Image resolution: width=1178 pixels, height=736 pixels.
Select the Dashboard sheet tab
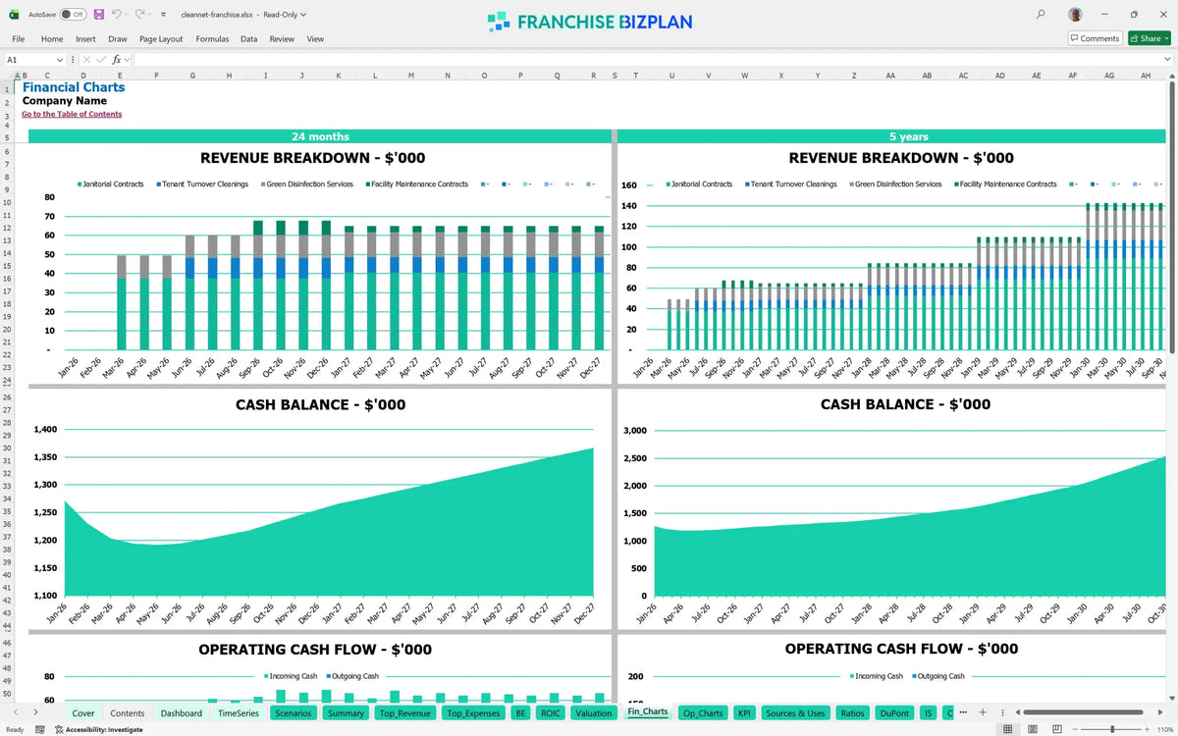pos(182,713)
